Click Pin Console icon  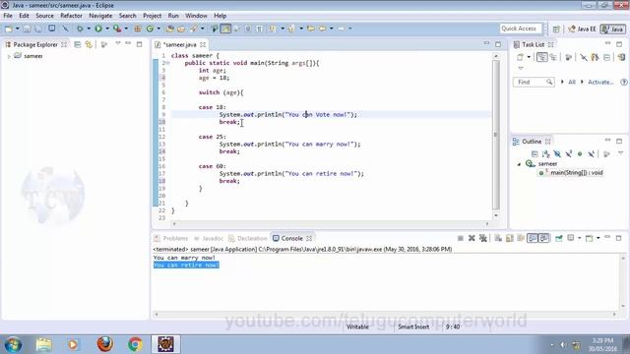(x=559, y=238)
